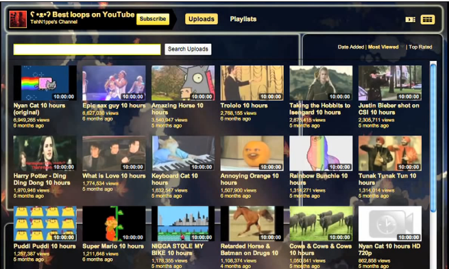Click title link Amazing Horse 10 hours

click(178, 109)
